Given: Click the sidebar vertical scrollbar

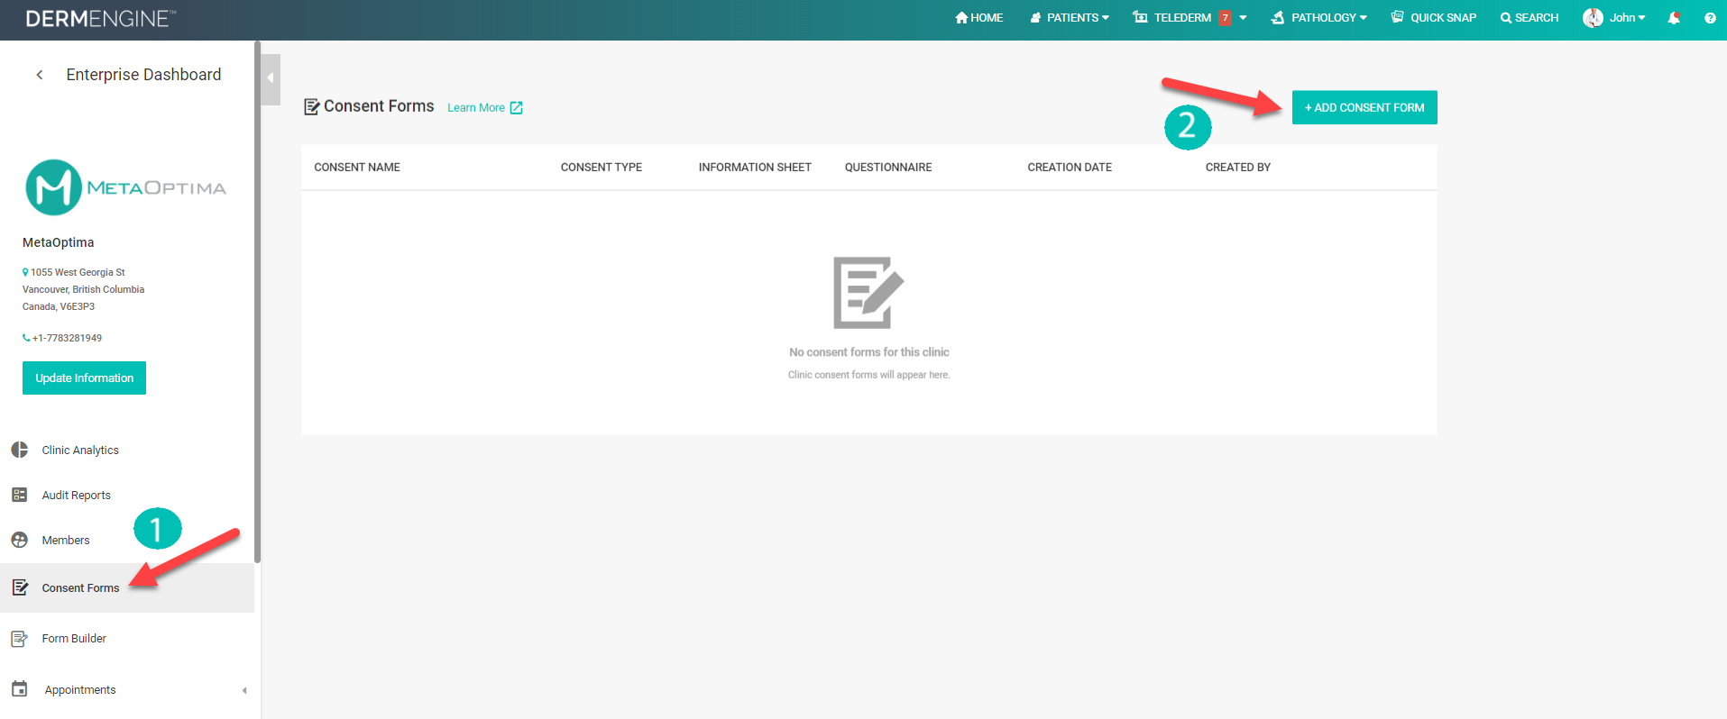Looking at the screenshot, I should [257, 302].
